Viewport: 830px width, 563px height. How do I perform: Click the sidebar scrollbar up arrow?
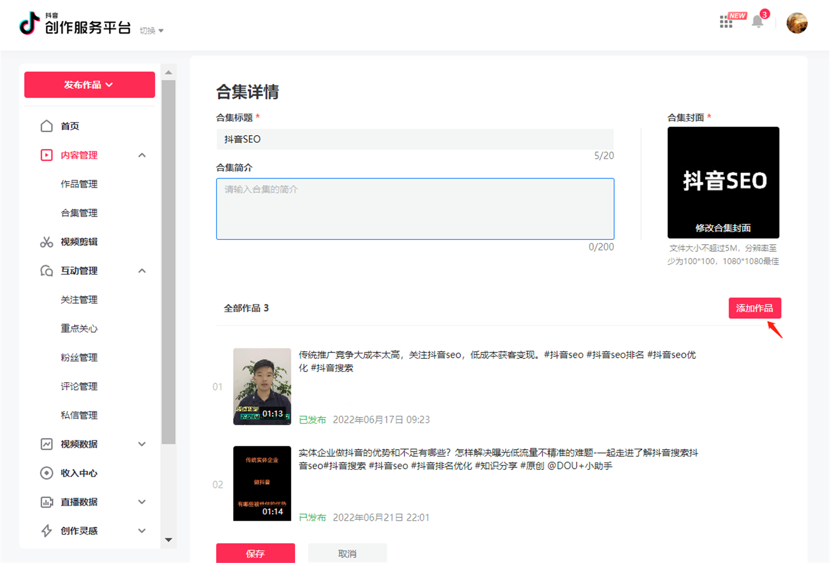coord(168,73)
